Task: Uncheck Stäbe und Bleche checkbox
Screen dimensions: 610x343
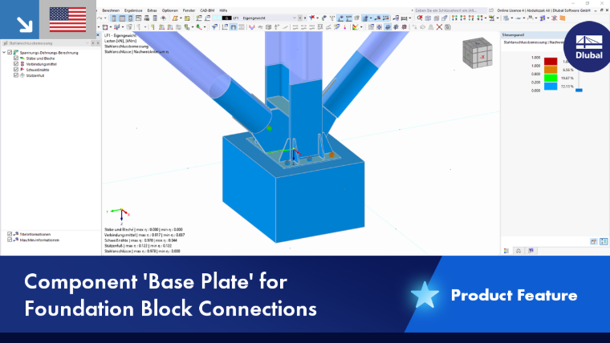Action: coord(16,59)
